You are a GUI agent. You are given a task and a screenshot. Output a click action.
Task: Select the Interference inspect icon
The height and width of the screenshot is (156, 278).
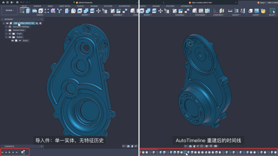[x=236, y=11]
